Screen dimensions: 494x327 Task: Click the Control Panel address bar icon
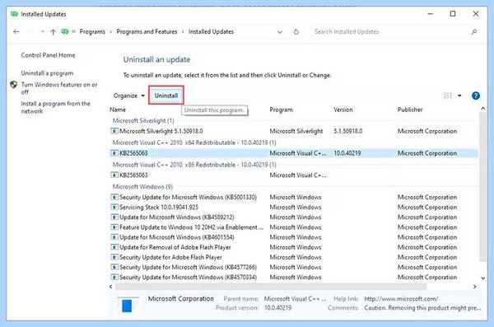(x=65, y=31)
